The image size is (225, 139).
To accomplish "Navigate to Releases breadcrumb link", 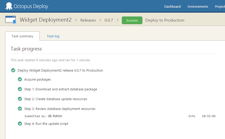I will [x=88, y=20].
